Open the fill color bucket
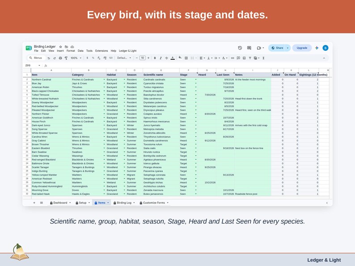 coord(180,58)
